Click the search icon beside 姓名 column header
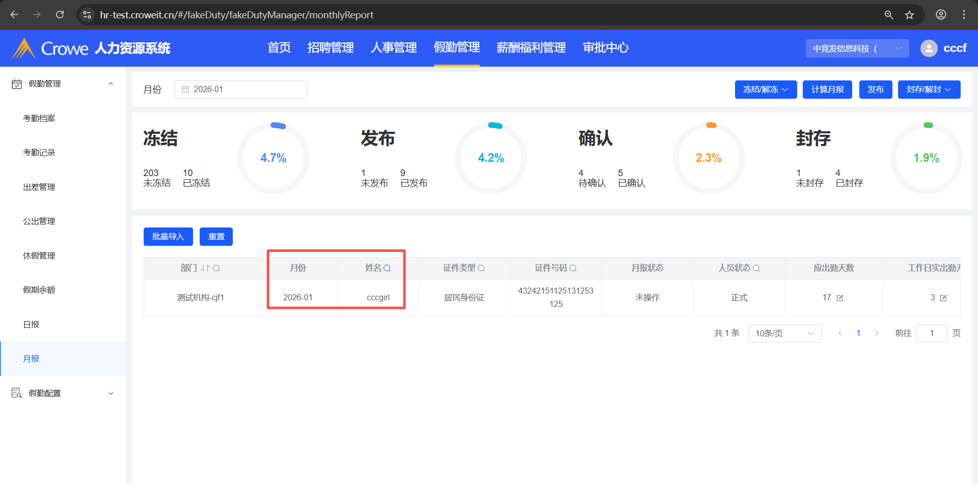Image resolution: width=978 pixels, height=484 pixels. point(387,268)
